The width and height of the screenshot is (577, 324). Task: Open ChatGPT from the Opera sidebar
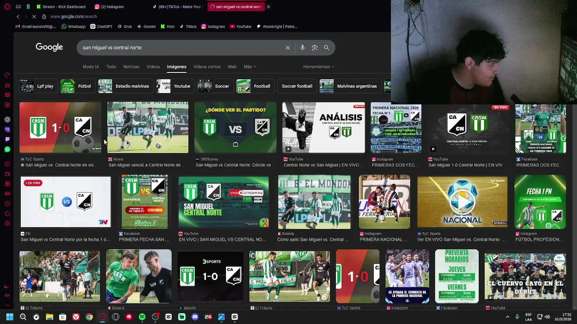pos(7,119)
